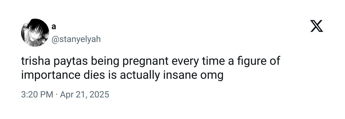Click the display name "a"
345x119 pixels.
[x=54, y=26]
